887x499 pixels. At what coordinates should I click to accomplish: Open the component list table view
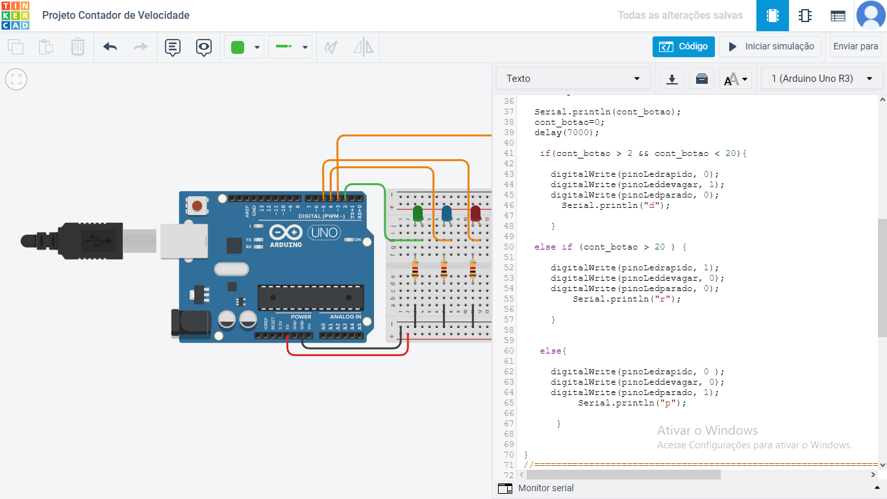[838, 16]
